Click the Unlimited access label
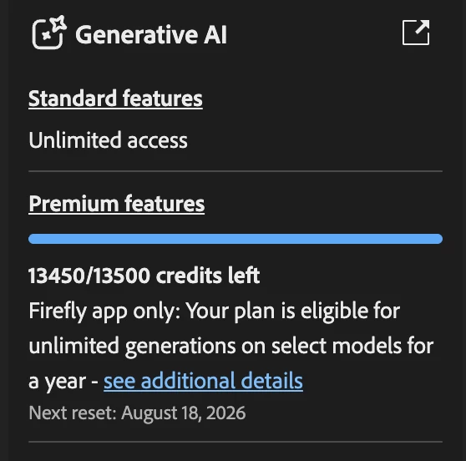The width and height of the screenshot is (466, 461). tap(109, 140)
